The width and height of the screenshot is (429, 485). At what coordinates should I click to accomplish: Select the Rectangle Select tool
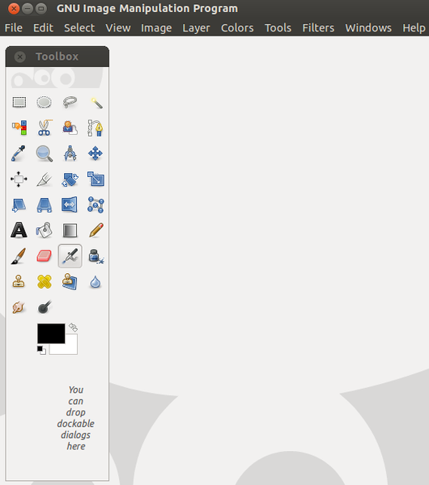point(19,102)
